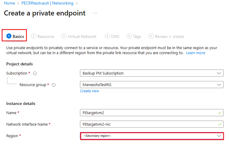
Task: Switch to the Virtual Network tab
Action: (82, 36)
